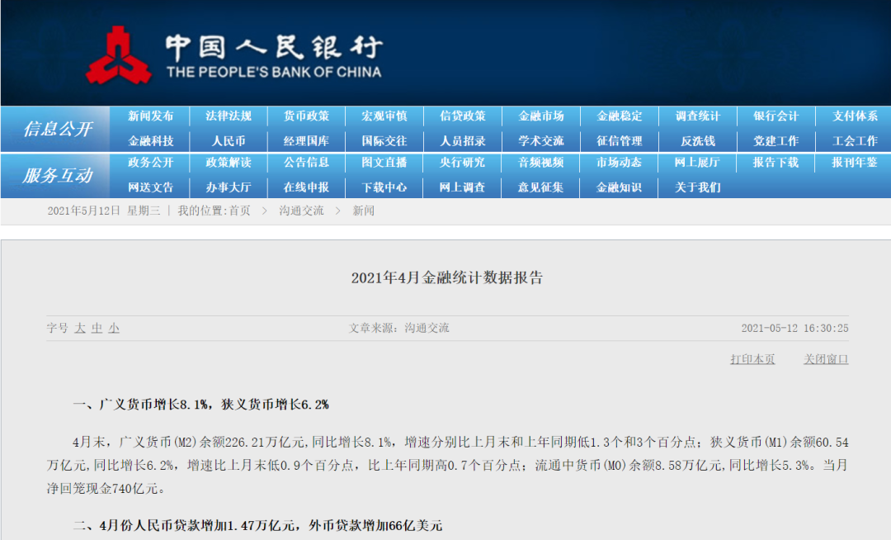This screenshot has height=540, width=891.
Task: Set font size to 大
Action: pyautogui.click(x=80, y=328)
